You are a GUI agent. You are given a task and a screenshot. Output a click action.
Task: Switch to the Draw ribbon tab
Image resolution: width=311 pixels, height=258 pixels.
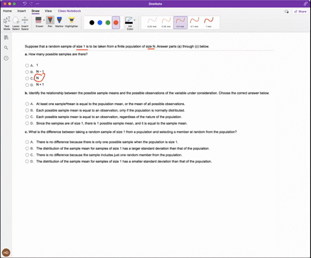point(36,11)
